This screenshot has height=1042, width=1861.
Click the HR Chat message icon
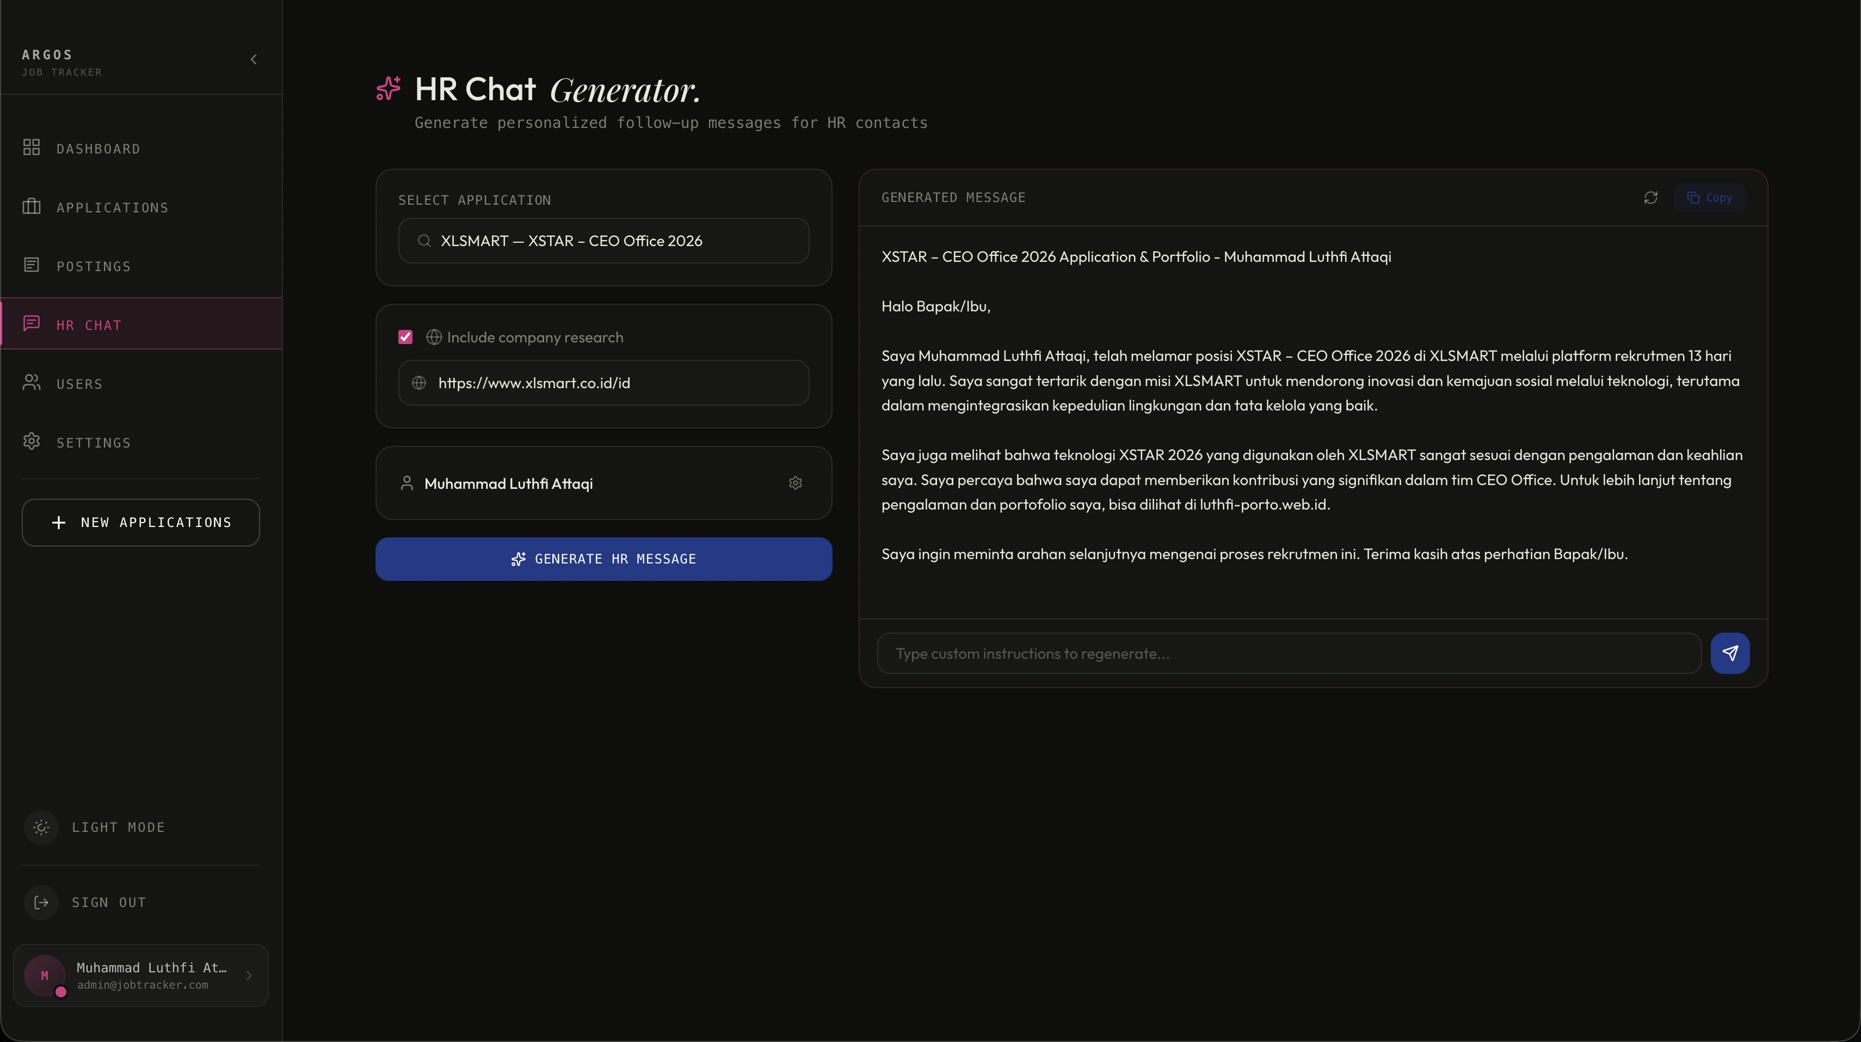click(31, 323)
